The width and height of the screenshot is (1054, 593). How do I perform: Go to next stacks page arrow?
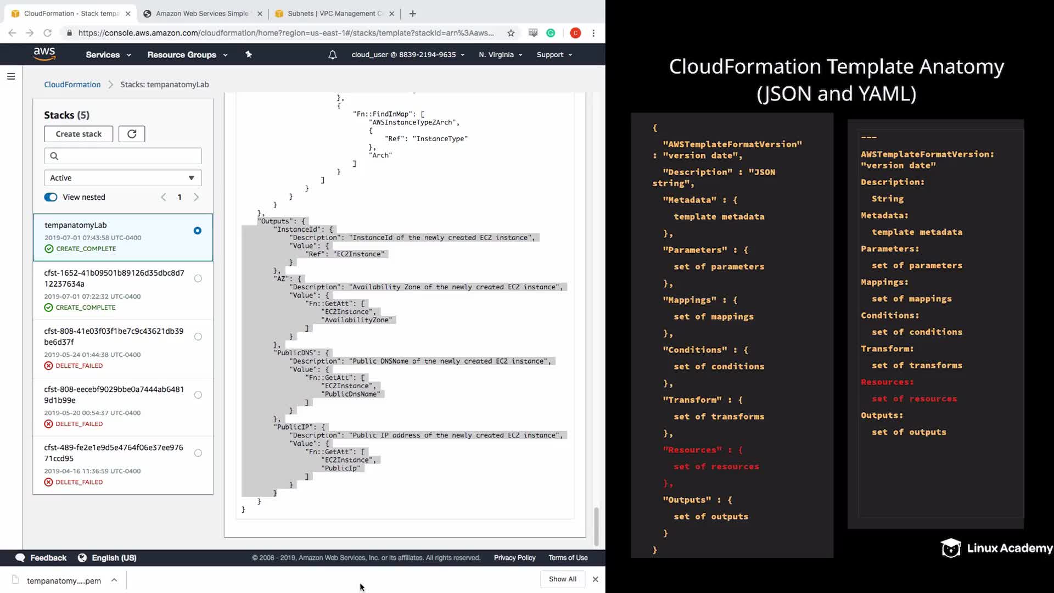click(x=196, y=197)
